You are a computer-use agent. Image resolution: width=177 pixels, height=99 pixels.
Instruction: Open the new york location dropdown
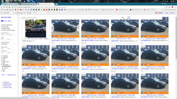coord(9,13)
